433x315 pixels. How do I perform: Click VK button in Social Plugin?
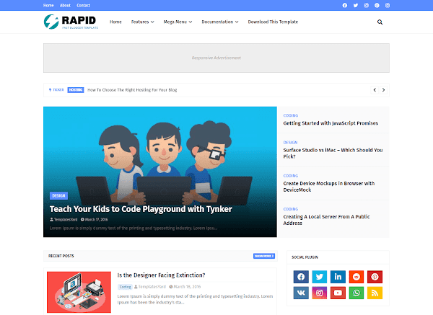click(x=301, y=293)
